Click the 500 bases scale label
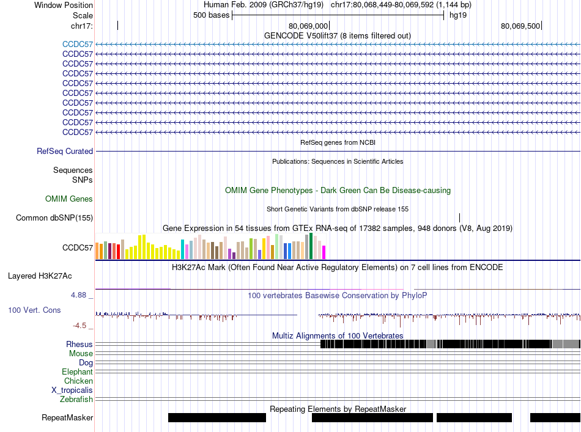Screen dimensions: 581x432 tap(211, 15)
